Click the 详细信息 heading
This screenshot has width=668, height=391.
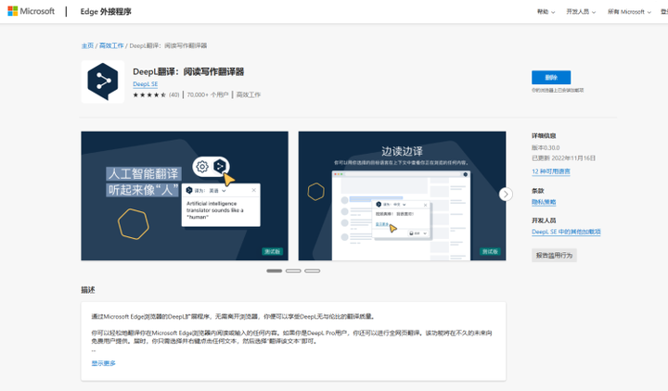click(544, 135)
